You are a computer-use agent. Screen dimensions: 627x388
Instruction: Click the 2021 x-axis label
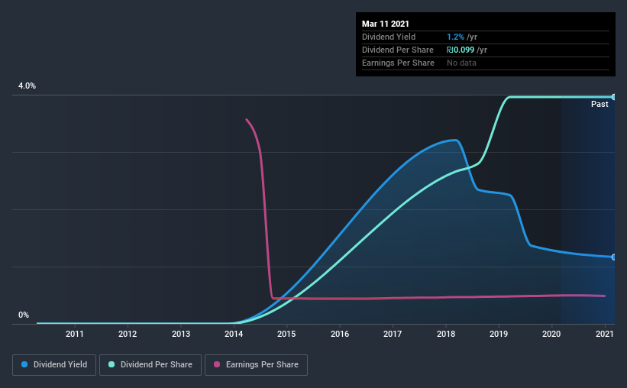(605, 334)
